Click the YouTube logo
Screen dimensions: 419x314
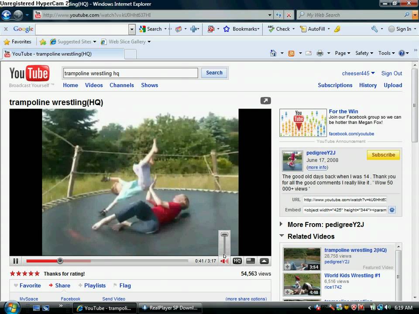tap(29, 73)
